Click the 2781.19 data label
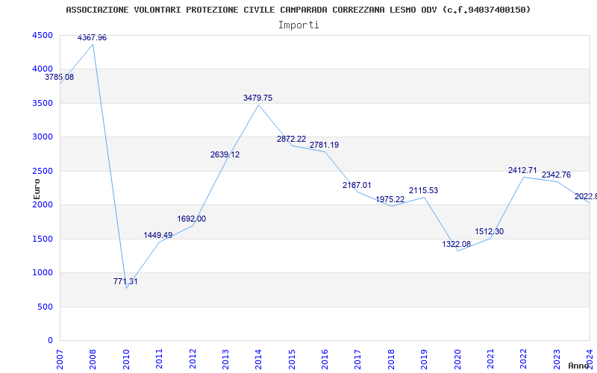597x373 pixels. coord(324,145)
